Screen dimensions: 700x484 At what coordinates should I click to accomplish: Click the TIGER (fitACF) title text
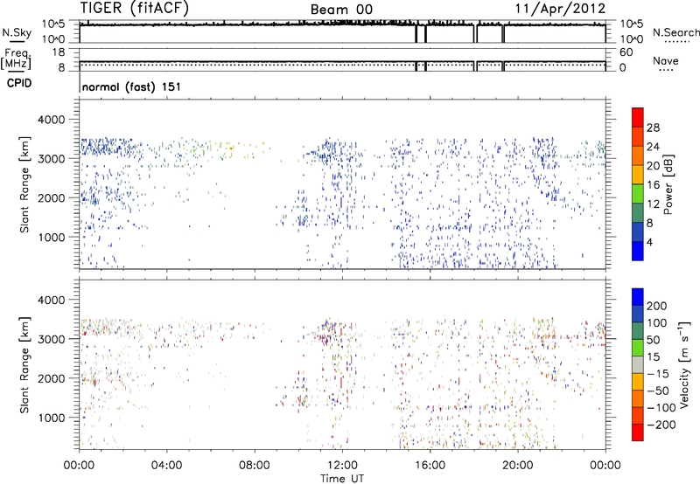click(135, 8)
